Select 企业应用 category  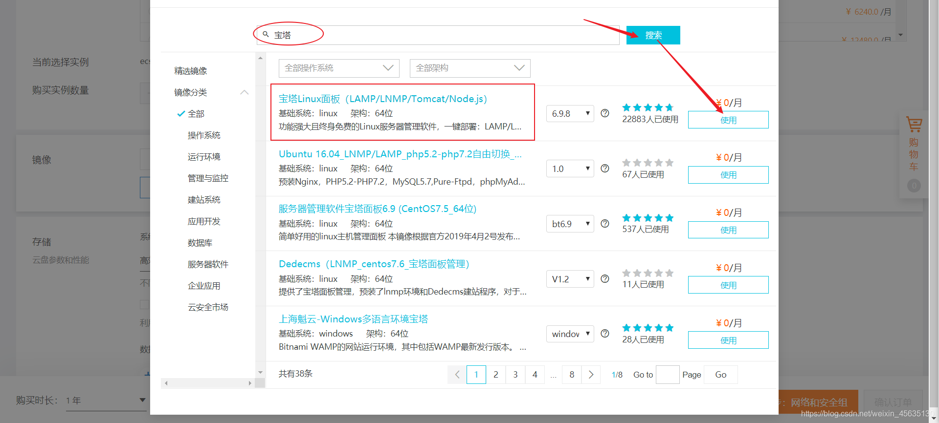click(x=204, y=286)
